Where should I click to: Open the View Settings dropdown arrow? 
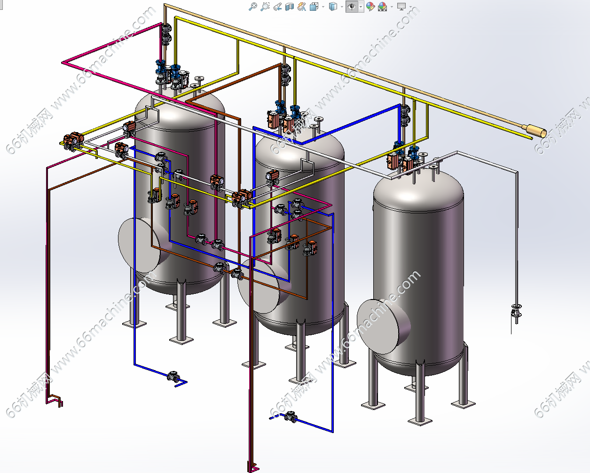[410, 7]
